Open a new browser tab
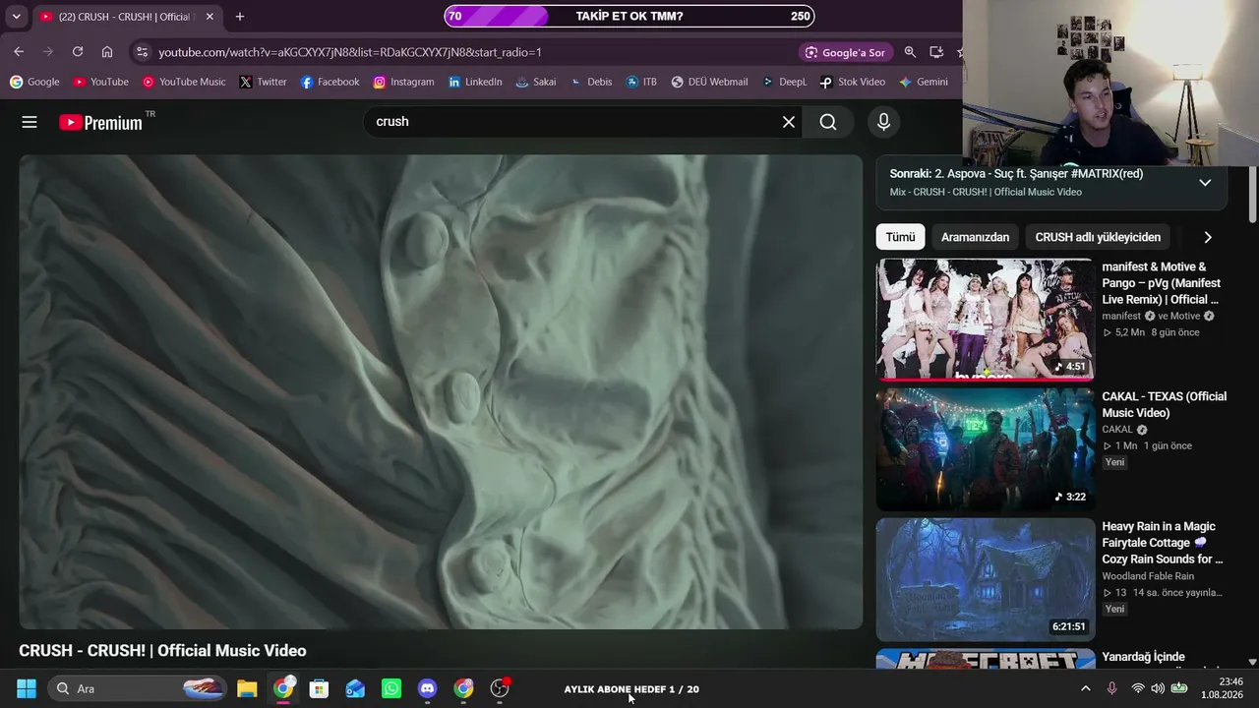Viewport: 1259px width, 708px height. click(240, 17)
